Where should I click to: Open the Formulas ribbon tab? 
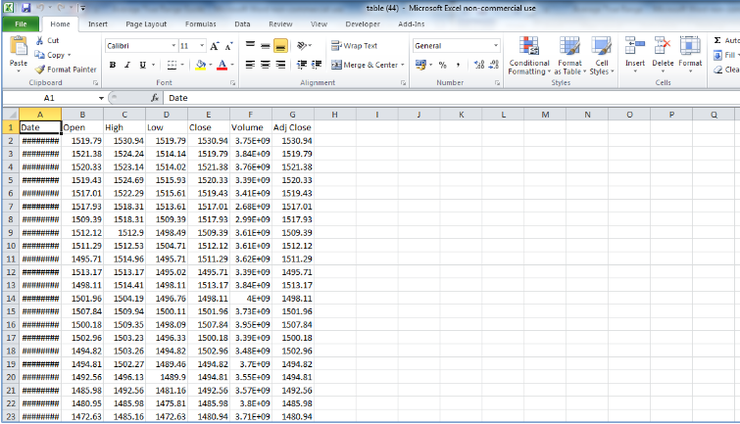201,23
